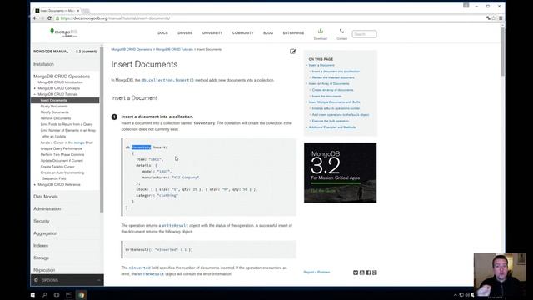Screen dimensions: 533x300
Task: Open Aggregation section in sidebar
Action: (45, 233)
